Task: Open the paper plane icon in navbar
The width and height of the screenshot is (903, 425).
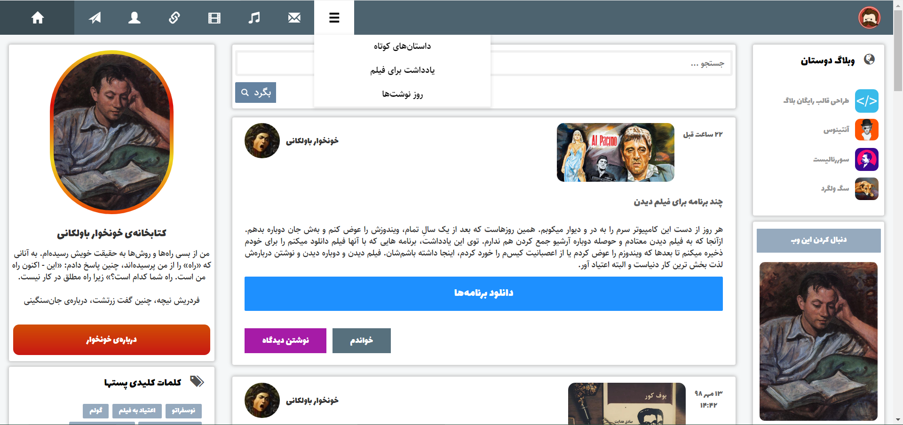Action: (x=95, y=18)
